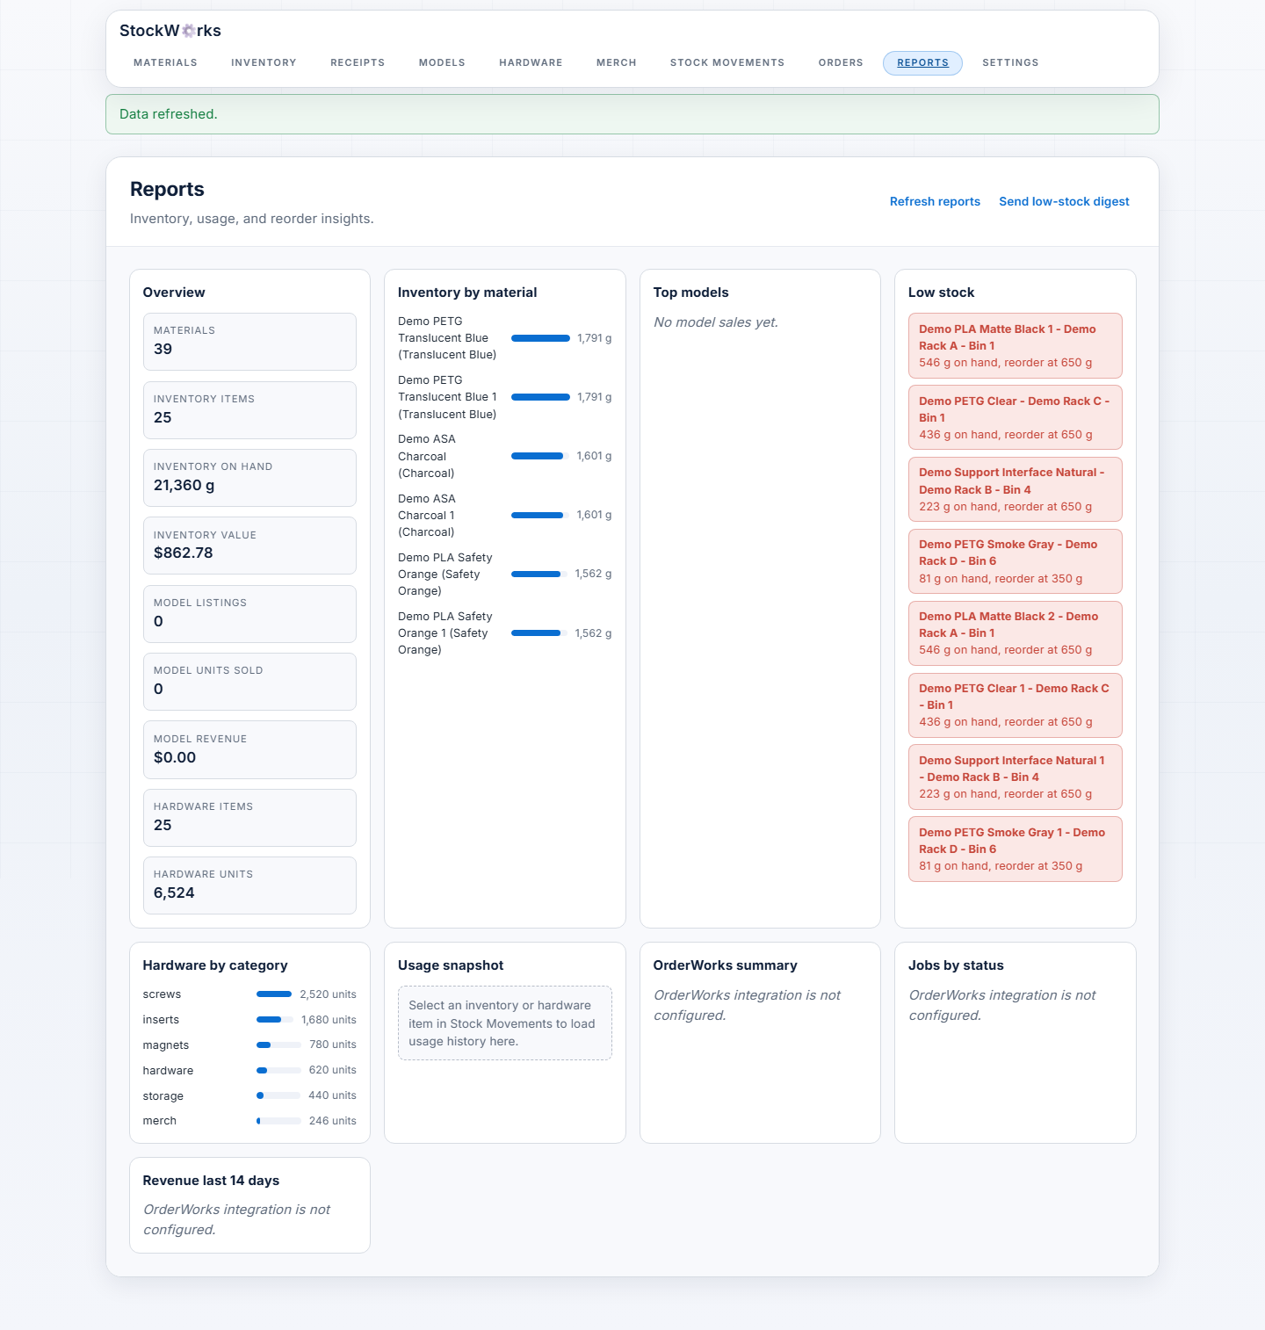
Task: Click Demo Support Interface Natural - Demo Rack B alert
Action: coord(1015,489)
